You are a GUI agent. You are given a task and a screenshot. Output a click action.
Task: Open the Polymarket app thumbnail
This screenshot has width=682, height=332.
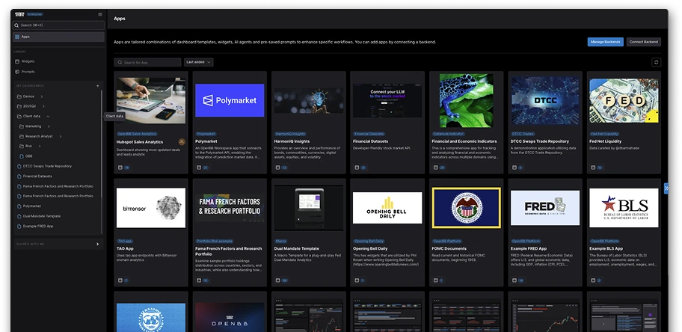pyautogui.click(x=230, y=100)
